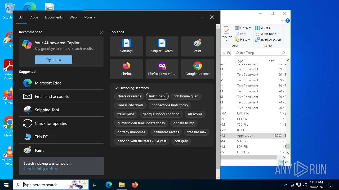This screenshot has height=190, width=339.
Task: Click Try it now Copilot button
Action: coord(53,60)
